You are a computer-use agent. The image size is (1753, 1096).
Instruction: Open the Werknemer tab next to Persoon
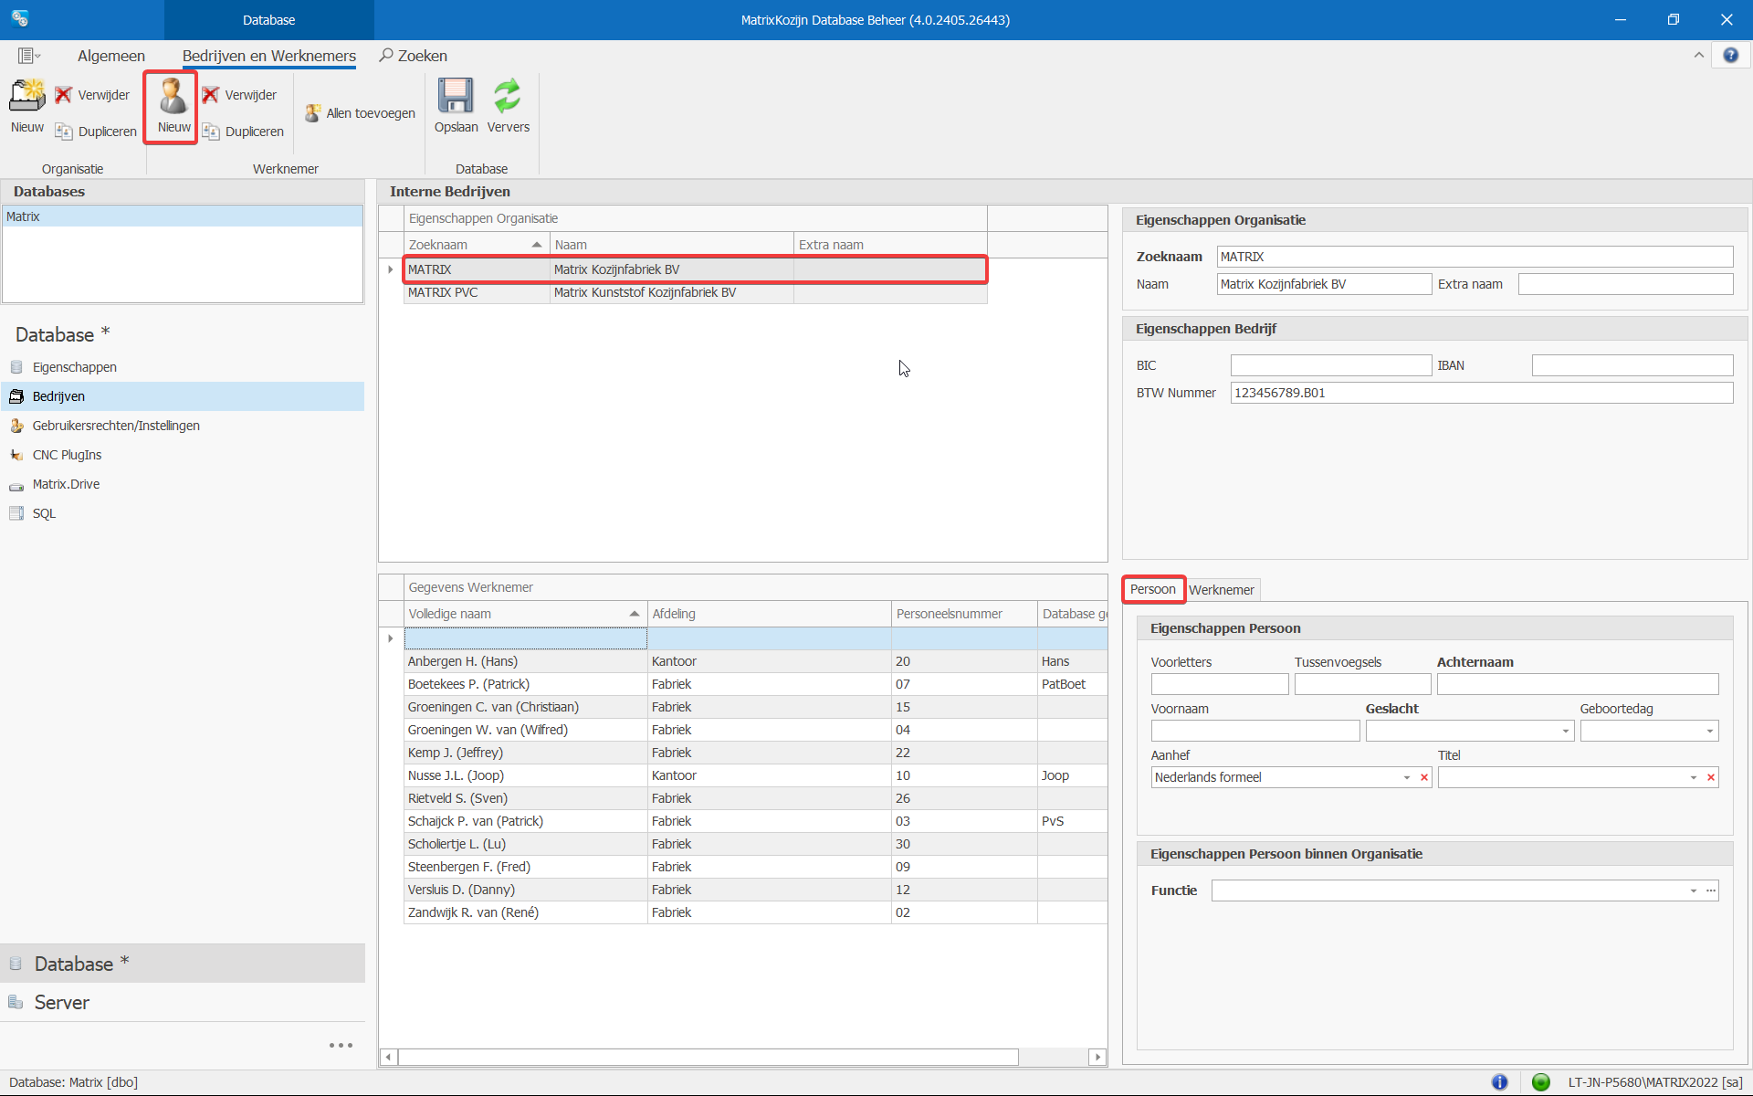pos(1221,589)
